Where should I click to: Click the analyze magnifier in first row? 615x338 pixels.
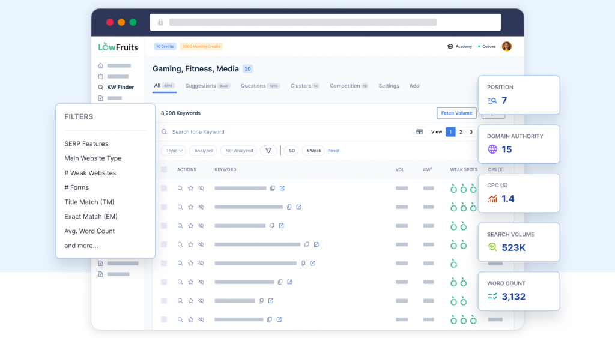point(180,189)
